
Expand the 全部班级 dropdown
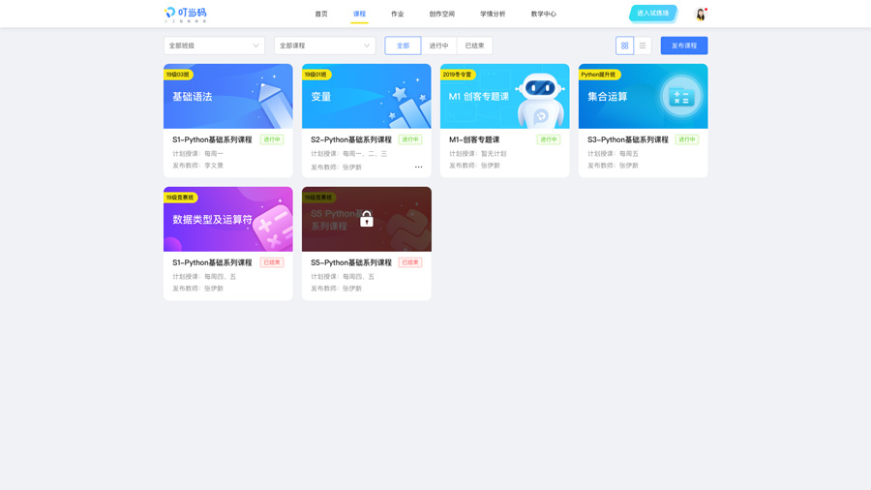click(214, 46)
